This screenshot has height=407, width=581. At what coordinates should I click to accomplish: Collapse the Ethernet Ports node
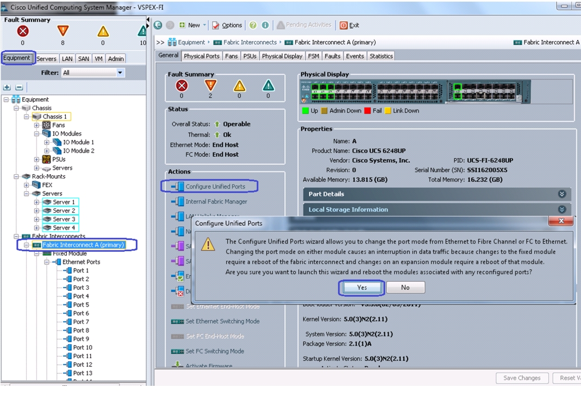[x=47, y=262]
